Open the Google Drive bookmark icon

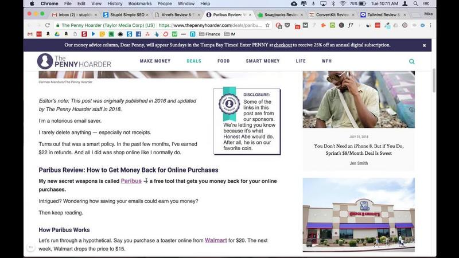tap(57, 34)
